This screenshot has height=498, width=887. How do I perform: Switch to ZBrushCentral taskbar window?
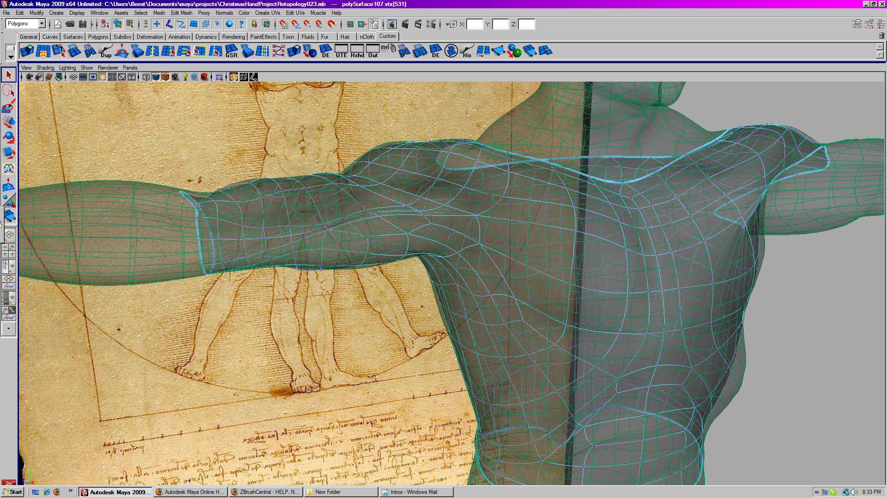click(266, 492)
